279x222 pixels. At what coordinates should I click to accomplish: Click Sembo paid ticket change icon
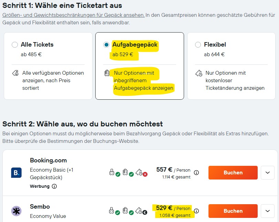pos(140,210)
